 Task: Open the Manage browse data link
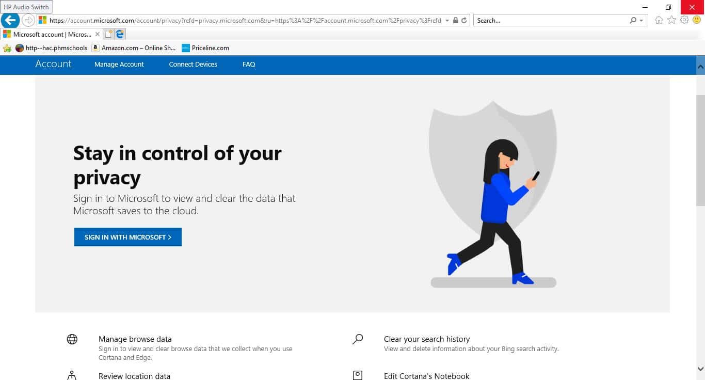click(135, 339)
